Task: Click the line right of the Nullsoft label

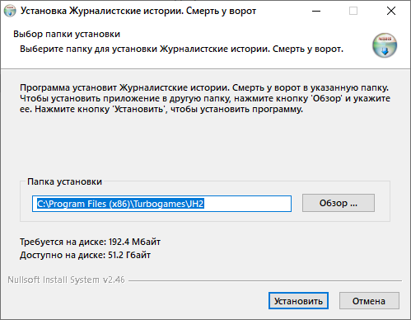Action: tap(265, 281)
